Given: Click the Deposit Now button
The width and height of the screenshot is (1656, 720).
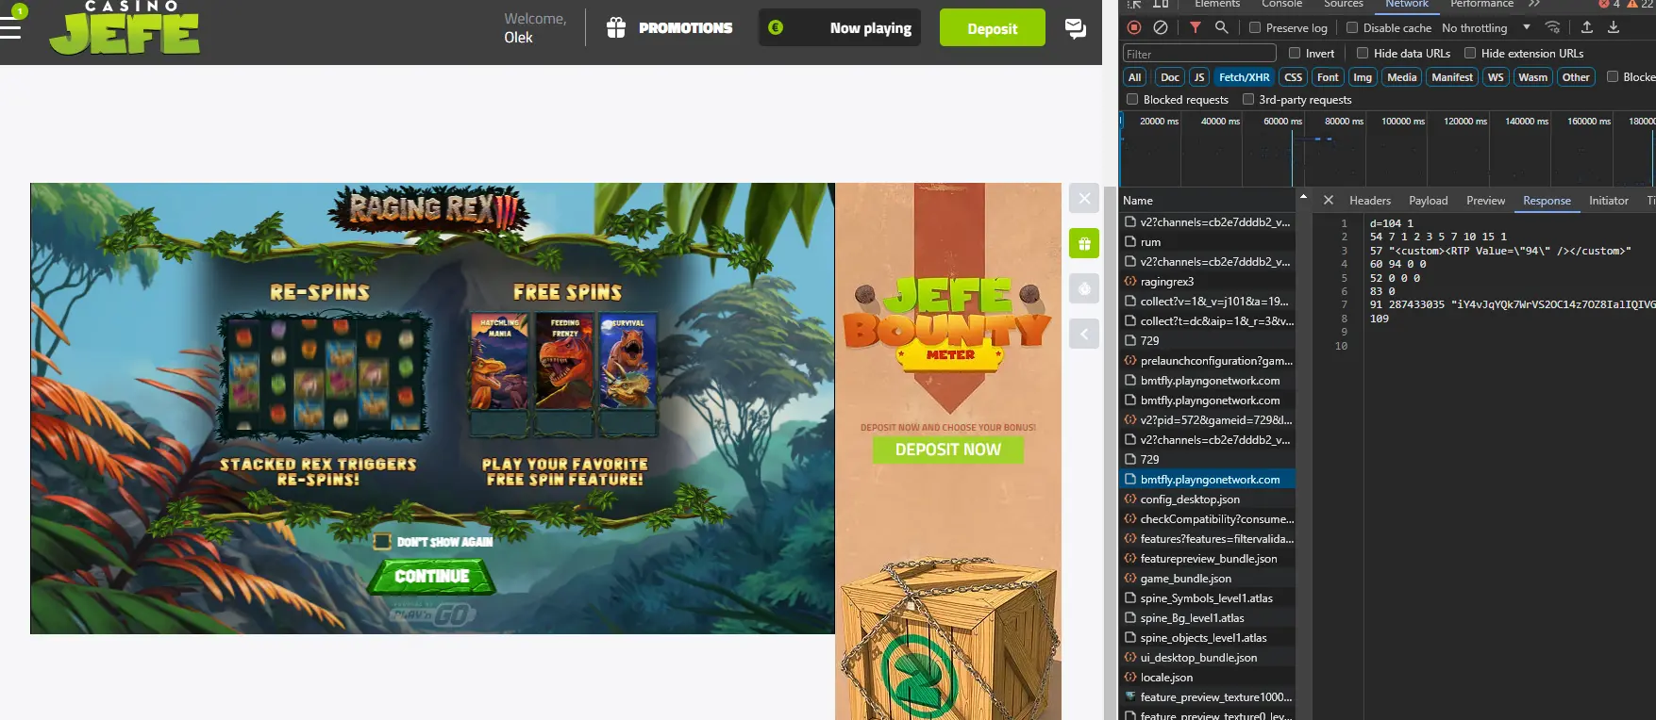Looking at the screenshot, I should pos(947,450).
